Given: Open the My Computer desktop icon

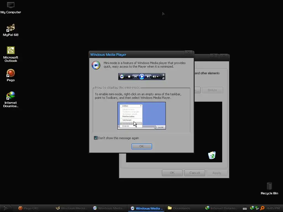Looking at the screenshot, I should tap(11, 8).
